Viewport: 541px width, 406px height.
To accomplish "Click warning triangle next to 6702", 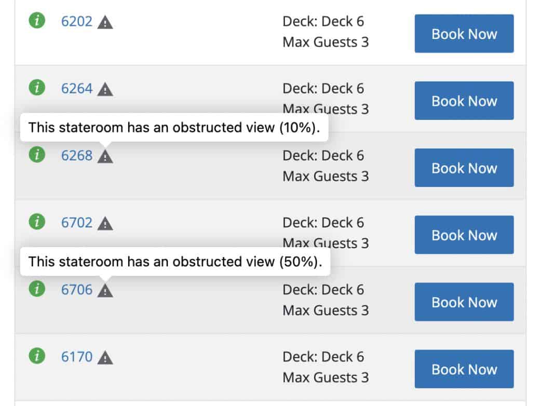I will tap(105, 224).
